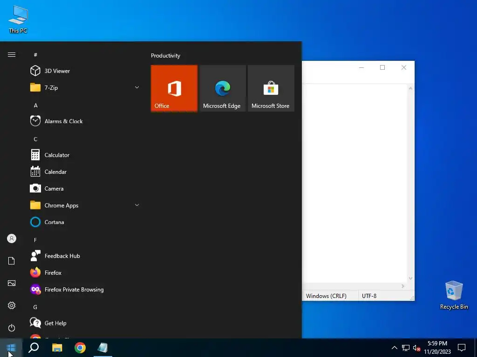Launch Cortana from the app list
The width and height of the screenshot is (477, 357).
coord(85,222)
